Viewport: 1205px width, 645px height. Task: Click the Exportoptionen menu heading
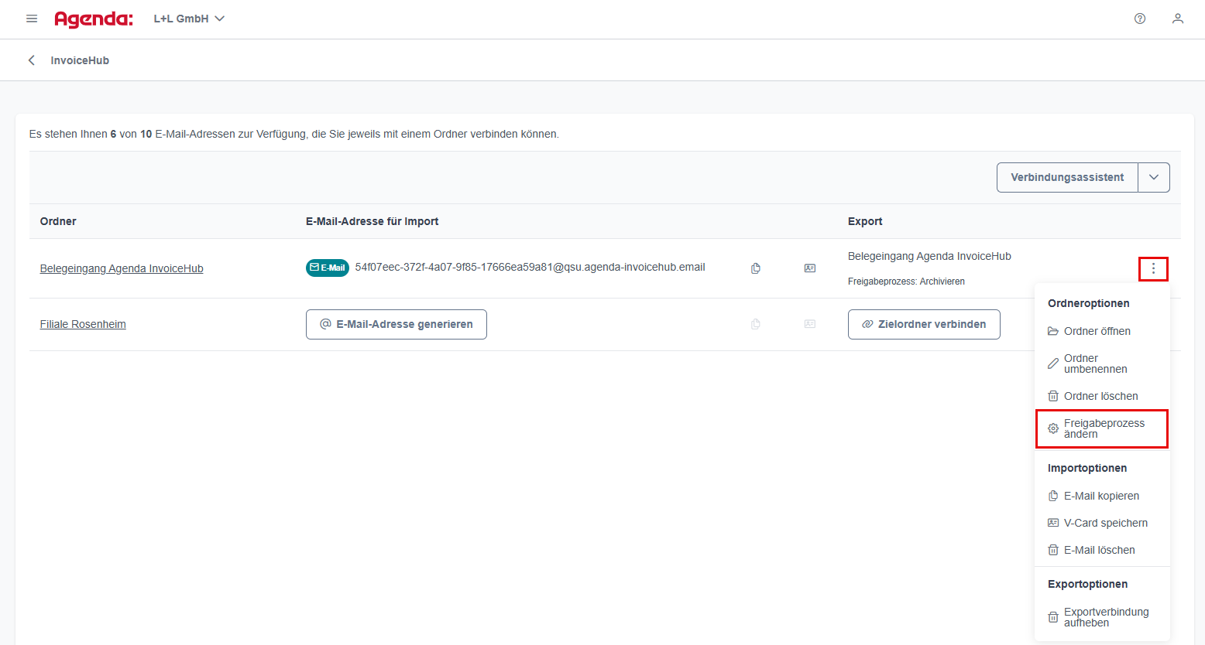[x=1087, y=584]
